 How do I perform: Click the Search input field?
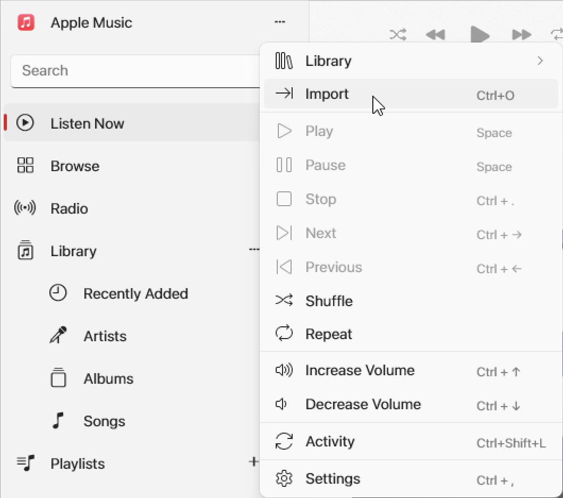(135, 71)
